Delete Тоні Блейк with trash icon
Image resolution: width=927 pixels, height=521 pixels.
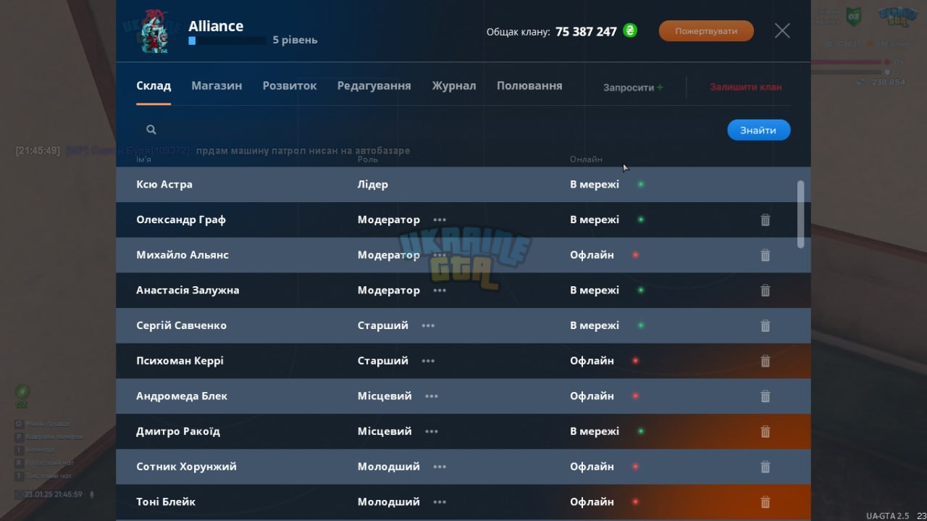765,502
